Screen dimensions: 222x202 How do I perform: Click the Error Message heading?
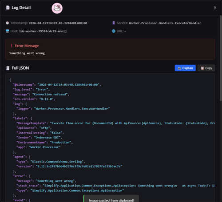(27, 46)
